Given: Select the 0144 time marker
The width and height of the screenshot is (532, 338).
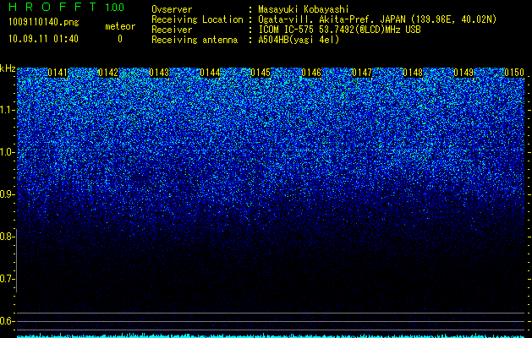Looking at the screenshot, I should click(210, 73).
